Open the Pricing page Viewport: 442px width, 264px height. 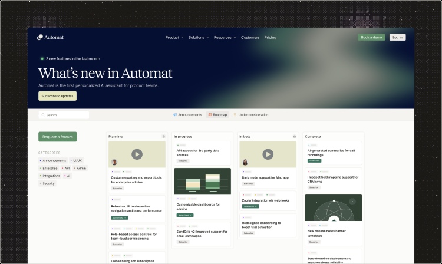(x=270, y=38)
